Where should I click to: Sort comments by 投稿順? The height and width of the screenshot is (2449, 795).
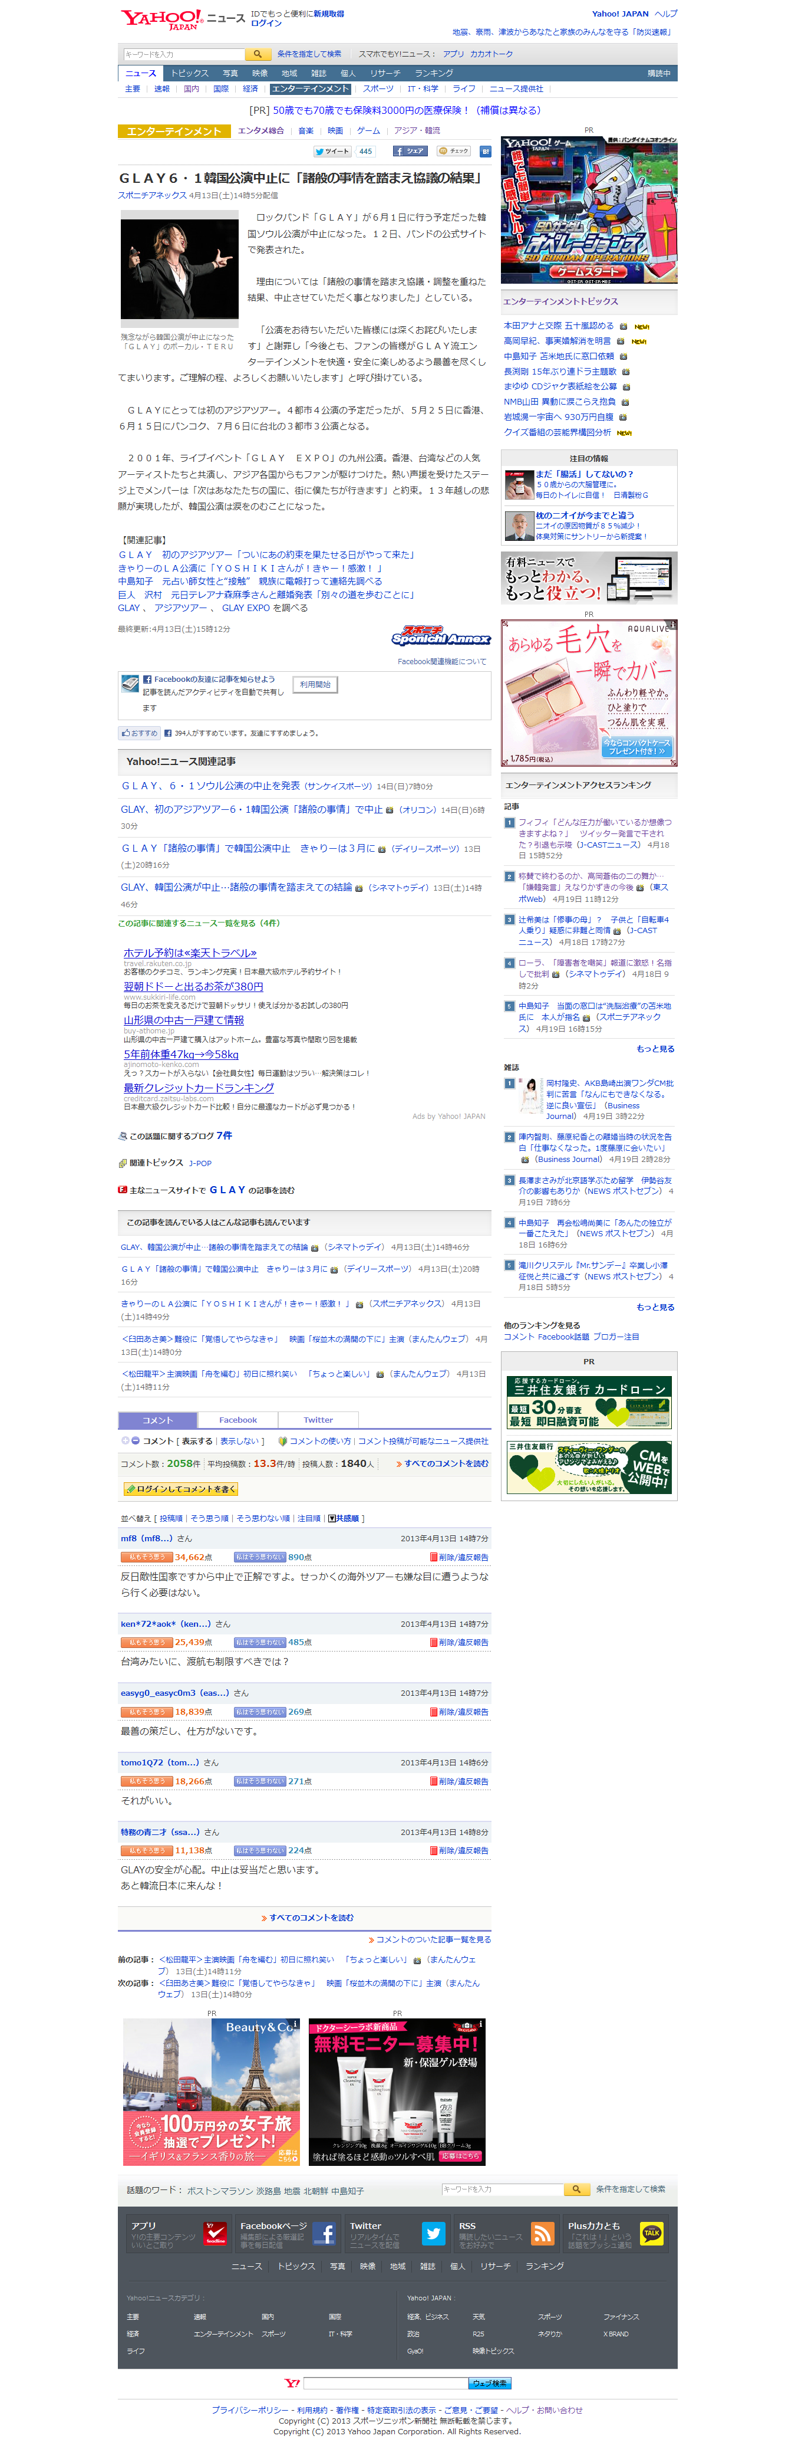pos(171,1518)
